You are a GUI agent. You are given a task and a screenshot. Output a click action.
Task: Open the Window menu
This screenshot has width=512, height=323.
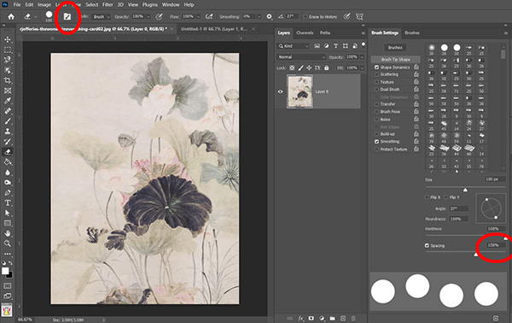[x=171, y=4]
